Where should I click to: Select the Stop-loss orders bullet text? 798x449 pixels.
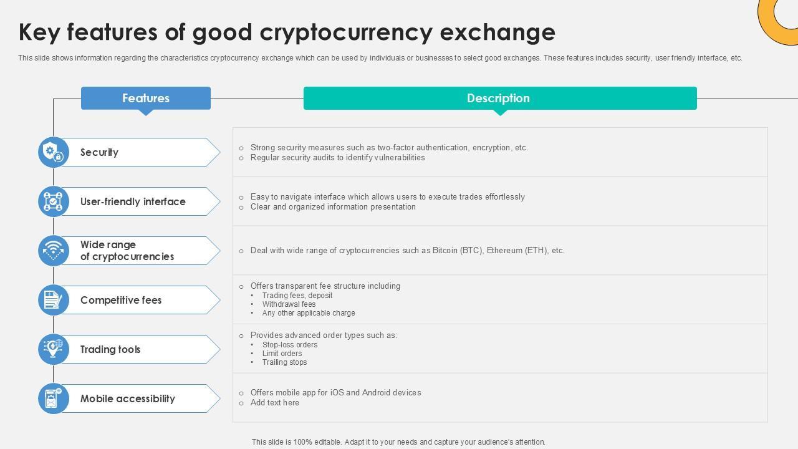[x=290, y=345]
